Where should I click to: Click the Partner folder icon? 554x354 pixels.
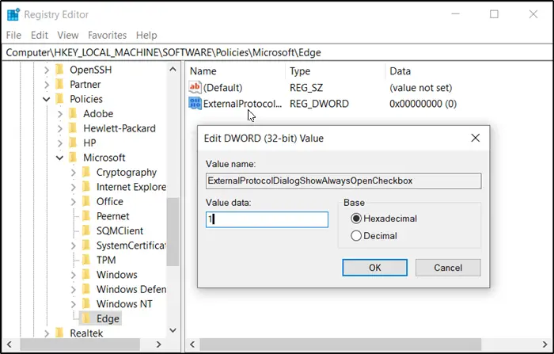pyautogui.click(x=60, y=84)
